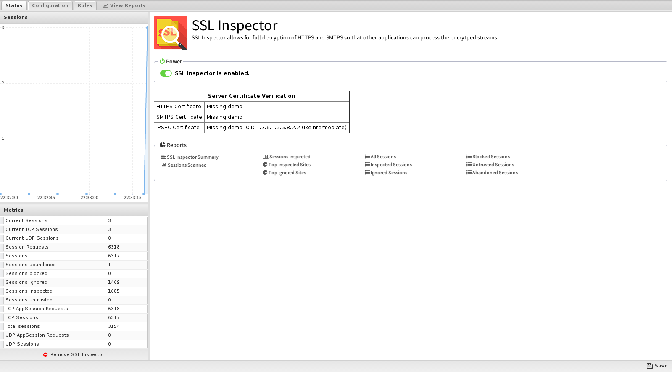
Task: Click the Sessions panel header
Action: click(74, 17)
